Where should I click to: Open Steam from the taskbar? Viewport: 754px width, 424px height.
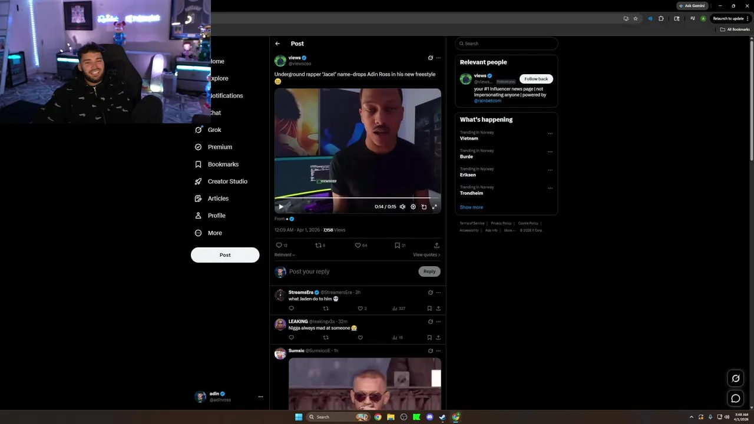tap(442, 417)
